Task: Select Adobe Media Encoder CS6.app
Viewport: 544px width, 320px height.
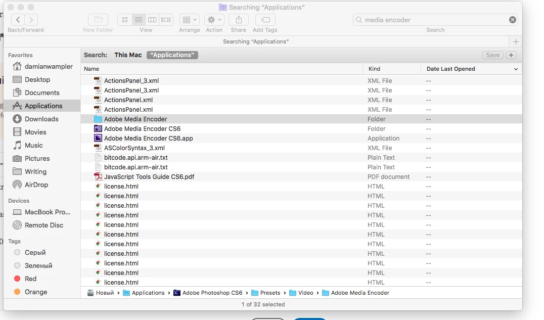Action: pyautogui.click(x=301, y=139)
